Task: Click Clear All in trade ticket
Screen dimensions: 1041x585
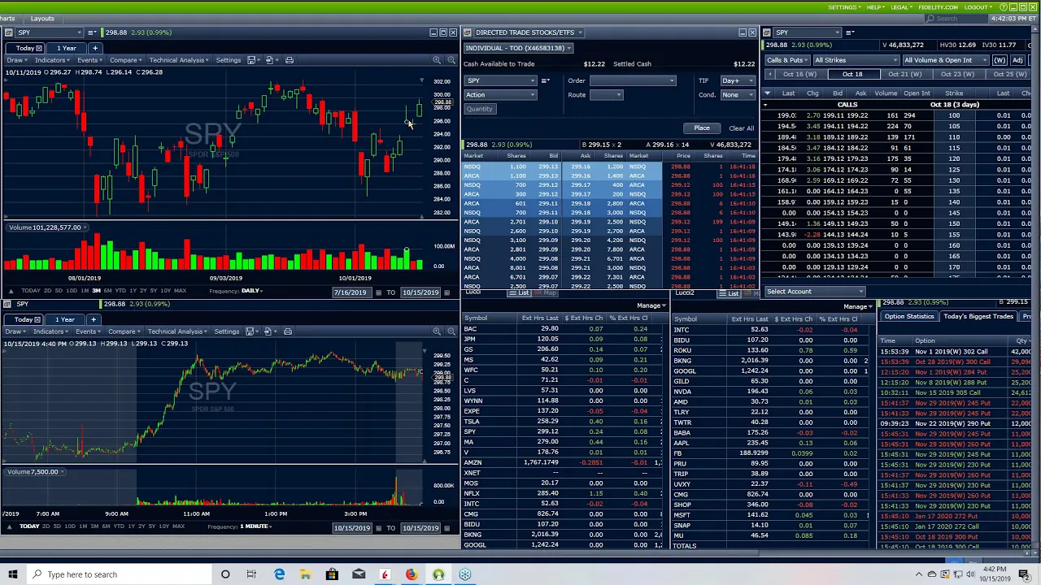Action: coord(741,128)
